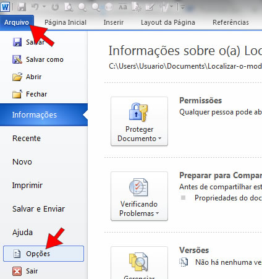This screenshot has width=262, height=279.
Task: Click the Salvar floppy disk icon in the left menu
Action: tap(17, 42)
